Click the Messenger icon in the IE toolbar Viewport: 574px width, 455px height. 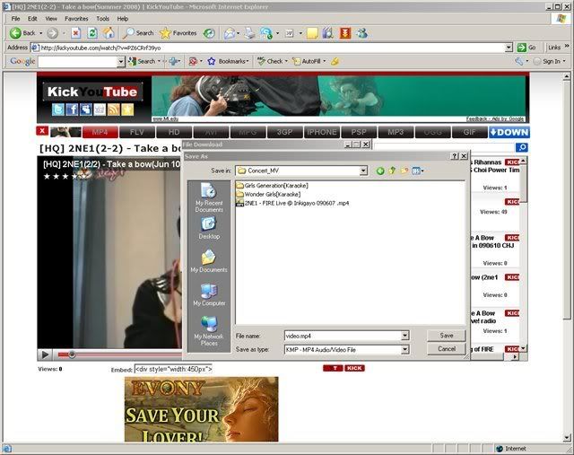[x=362, y=33]
